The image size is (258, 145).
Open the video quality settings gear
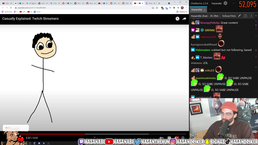point(177,138)
